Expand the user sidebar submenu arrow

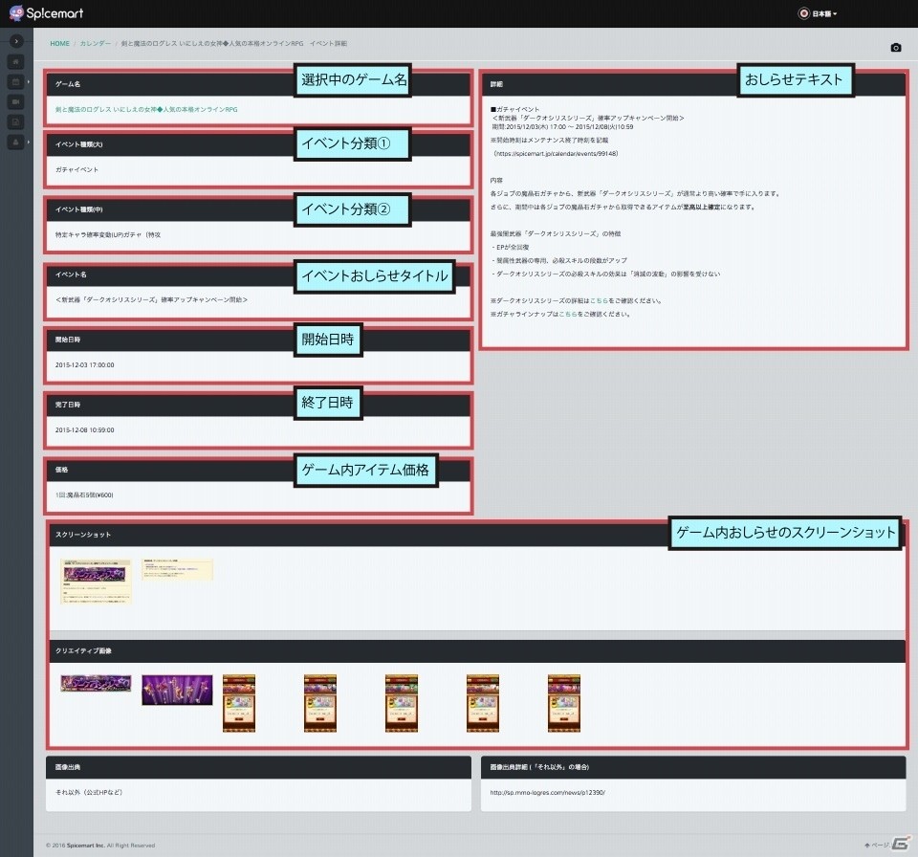(x=29, y=142)
